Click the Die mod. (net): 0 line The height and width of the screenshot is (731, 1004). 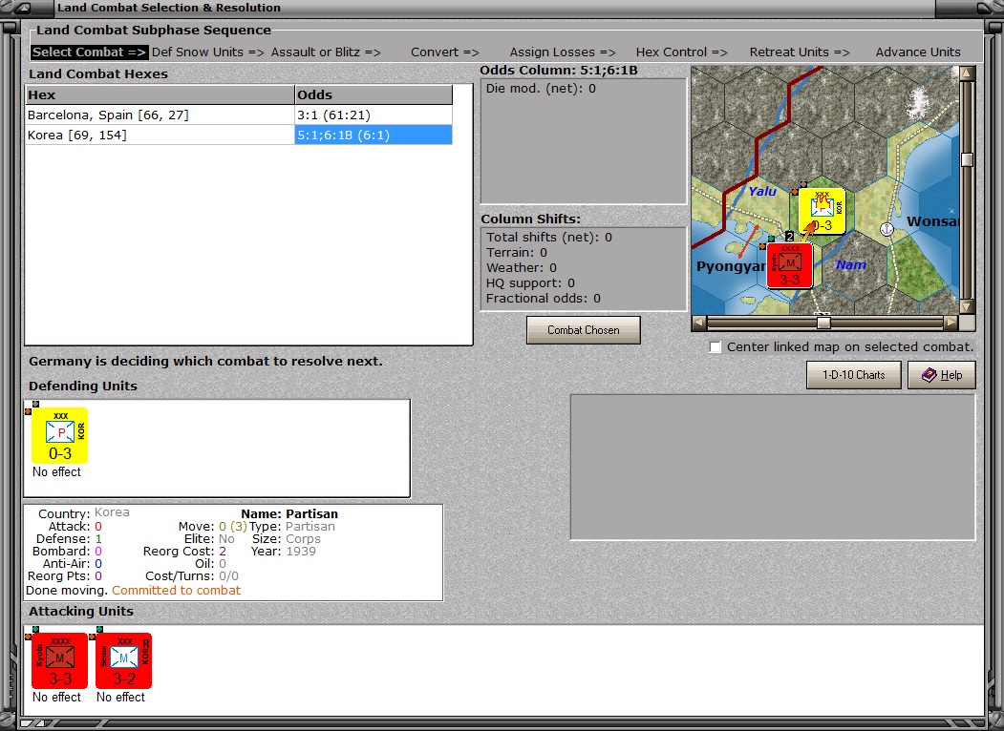point(541,88)
